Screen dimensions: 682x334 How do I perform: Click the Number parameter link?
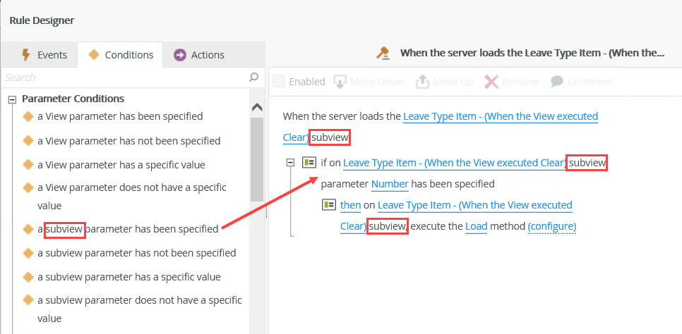point(390,184)
